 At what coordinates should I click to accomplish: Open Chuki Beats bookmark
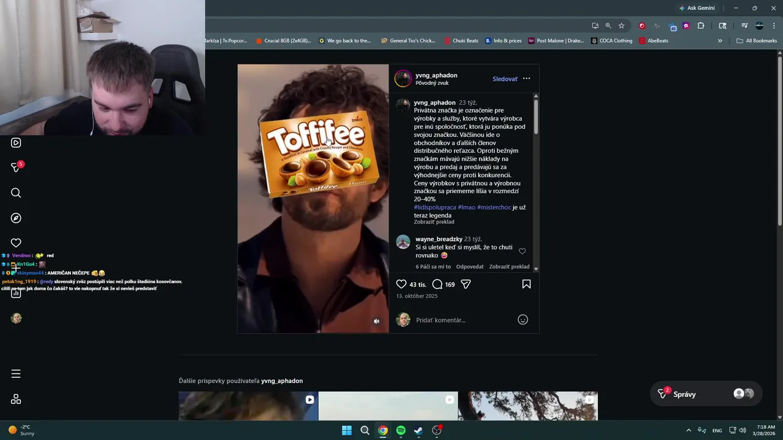click(x=461, y=41)
